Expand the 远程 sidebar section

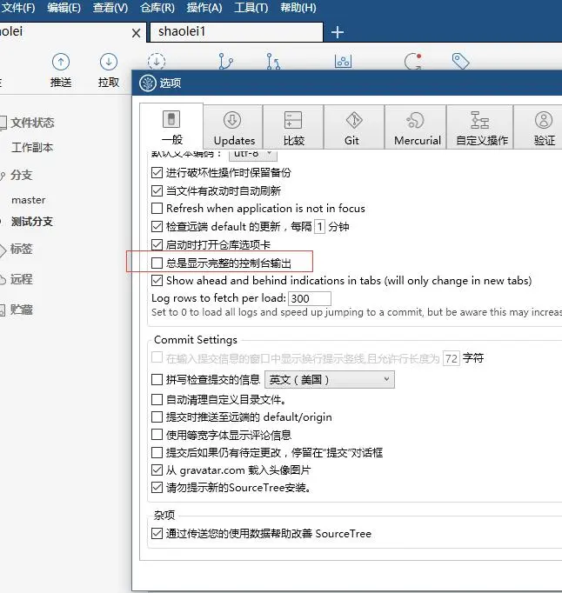21,279
